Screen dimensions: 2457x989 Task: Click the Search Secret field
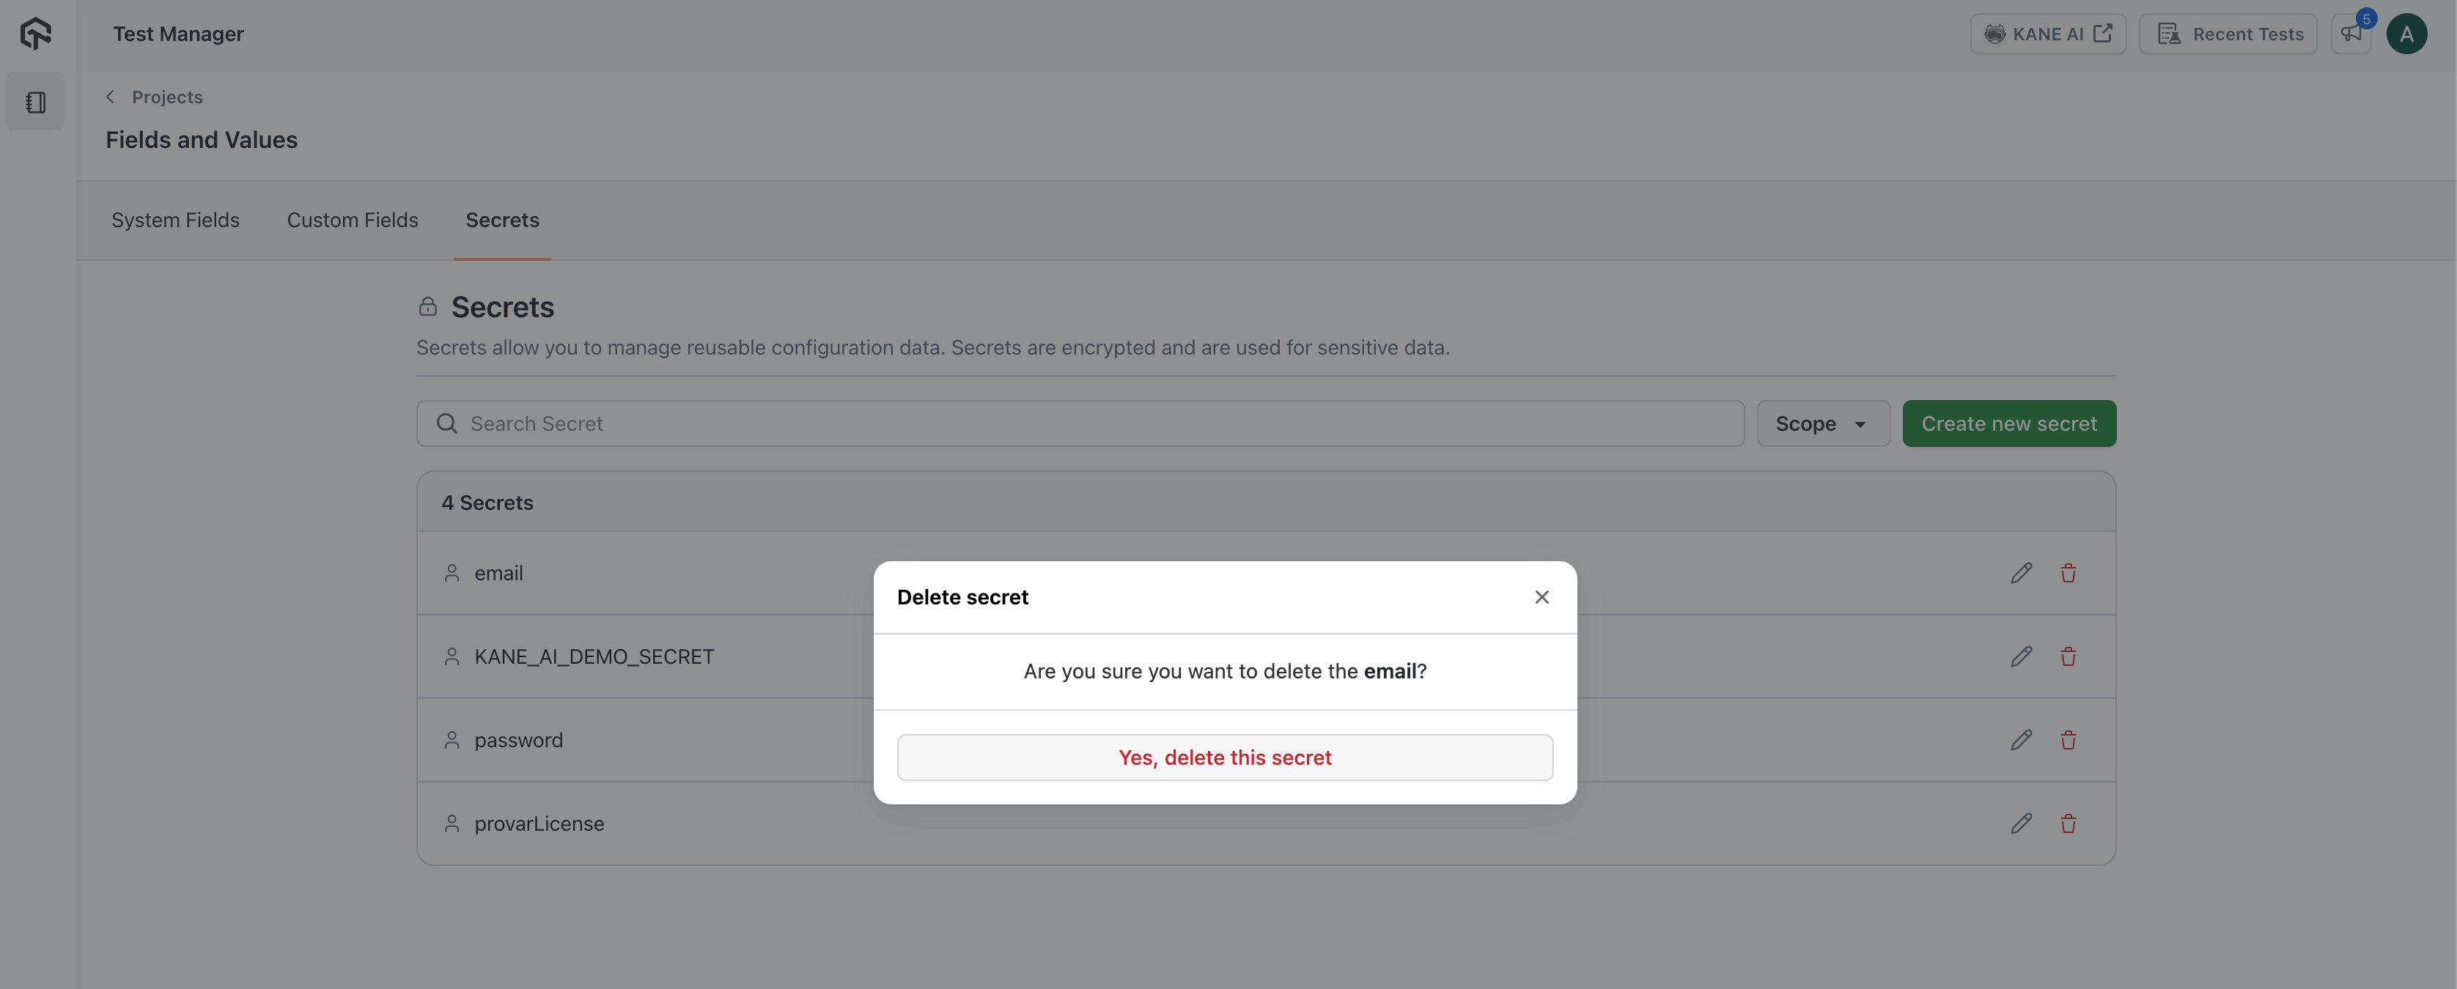click(1080, 423)
